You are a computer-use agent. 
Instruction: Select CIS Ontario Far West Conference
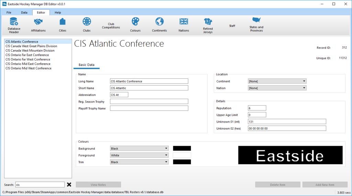click(38, 59)
